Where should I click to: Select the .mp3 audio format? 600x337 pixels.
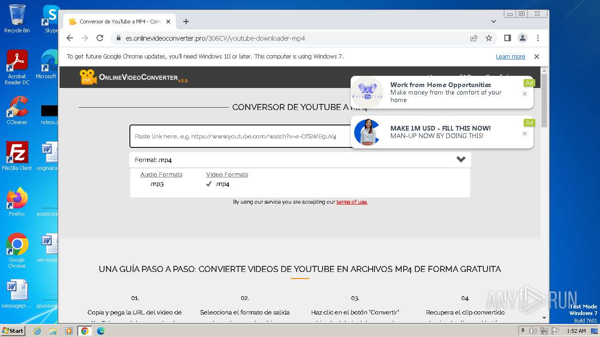[x=157, y=184]
